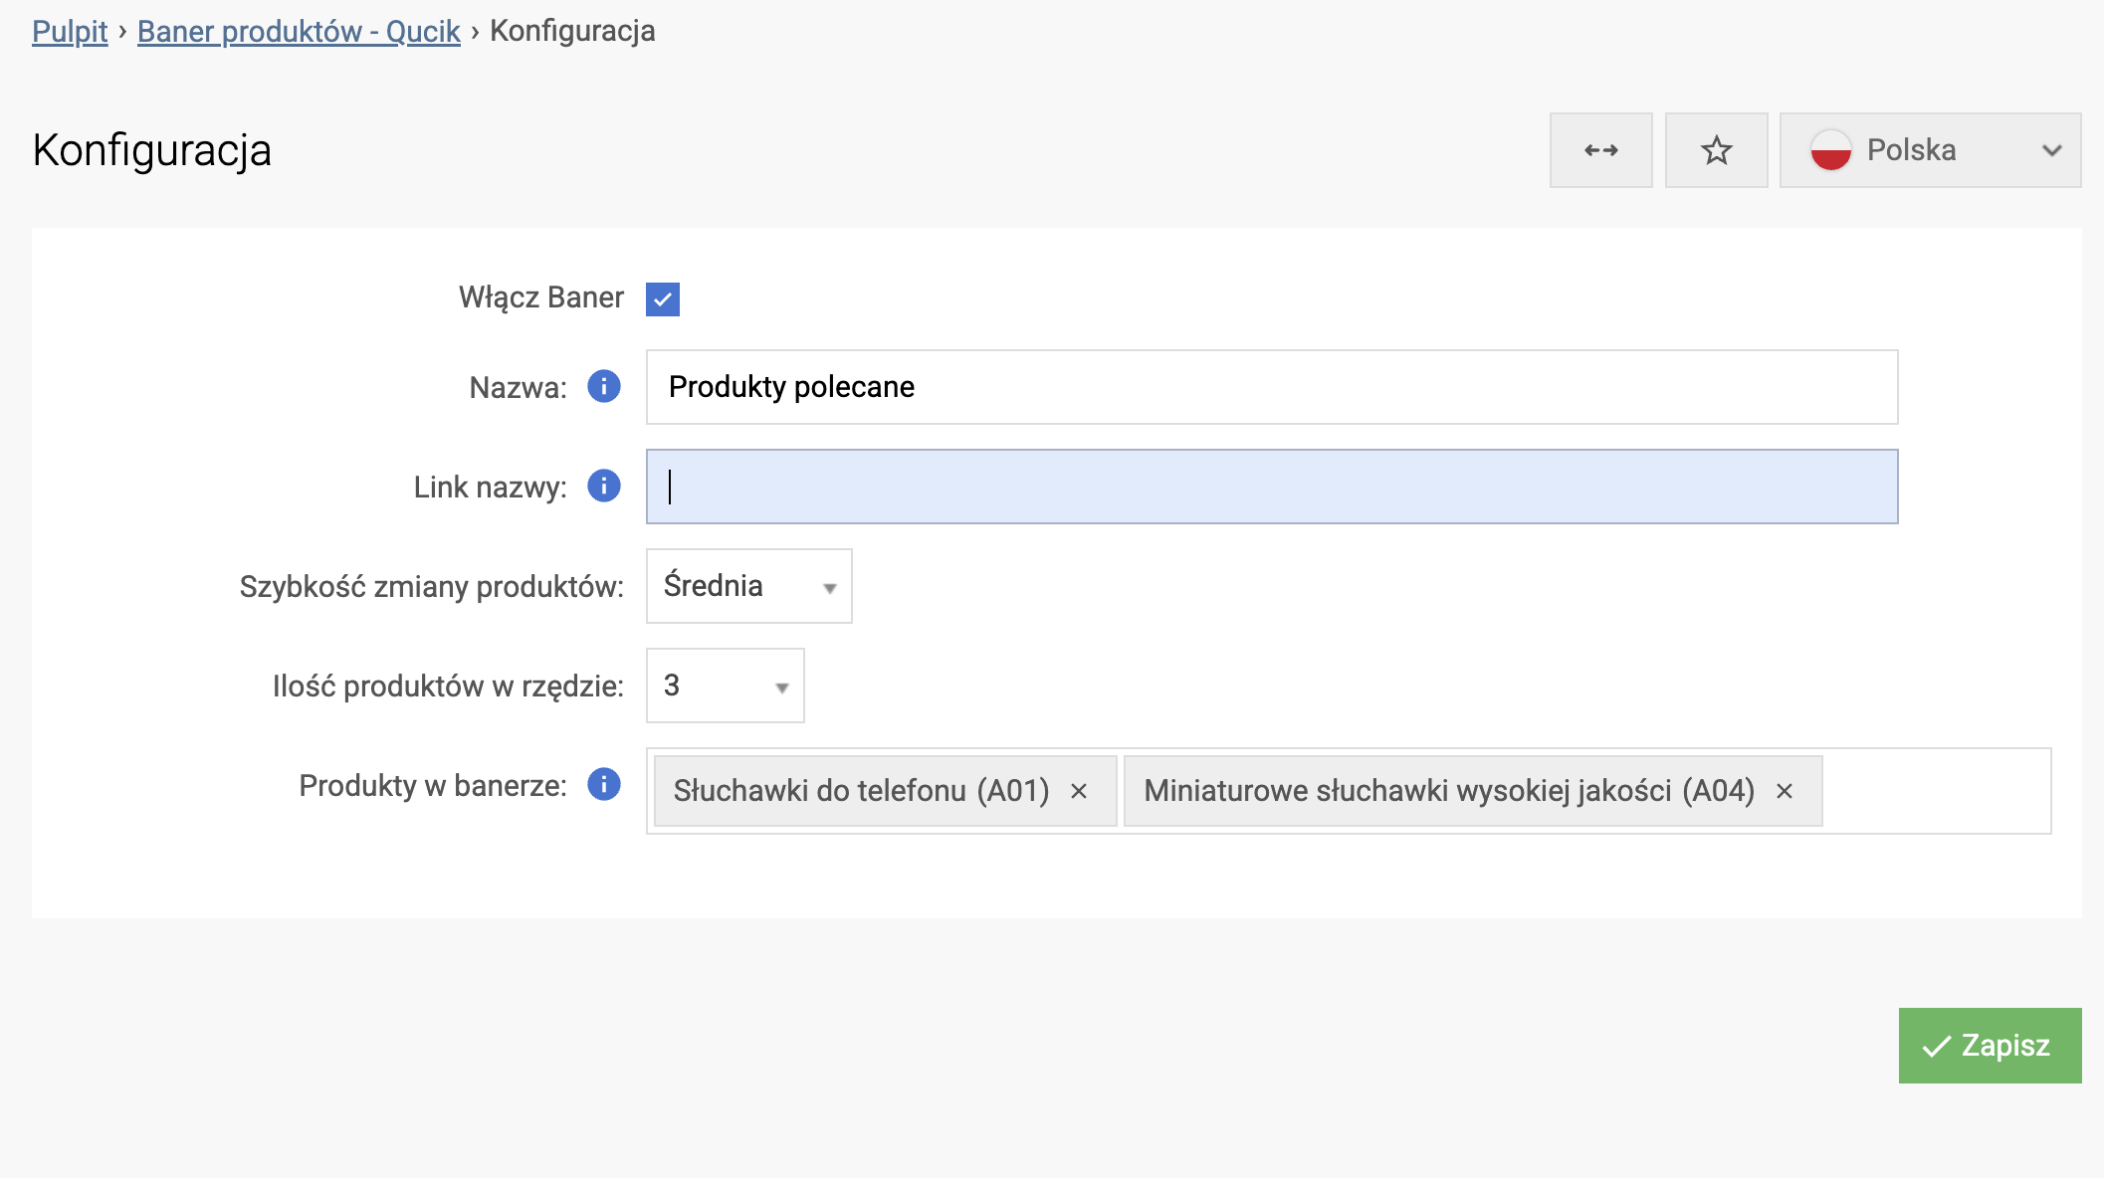Expand the Polska language selector chevron
This screenshot has height=1178, width=2104.
pyautogui.click(x=2049, y=150)
